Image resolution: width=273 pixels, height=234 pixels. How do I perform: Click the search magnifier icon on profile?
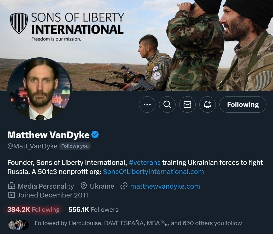click(x=167, y=105)
